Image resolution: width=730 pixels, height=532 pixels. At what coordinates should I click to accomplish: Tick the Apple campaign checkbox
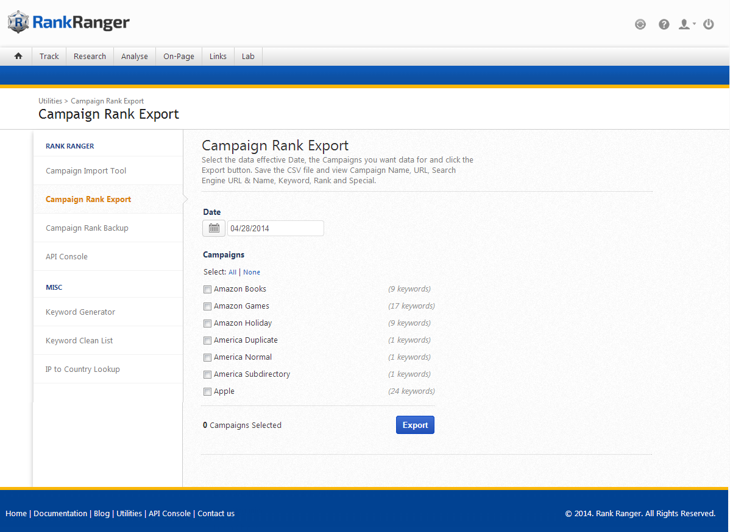pos(208,391)
